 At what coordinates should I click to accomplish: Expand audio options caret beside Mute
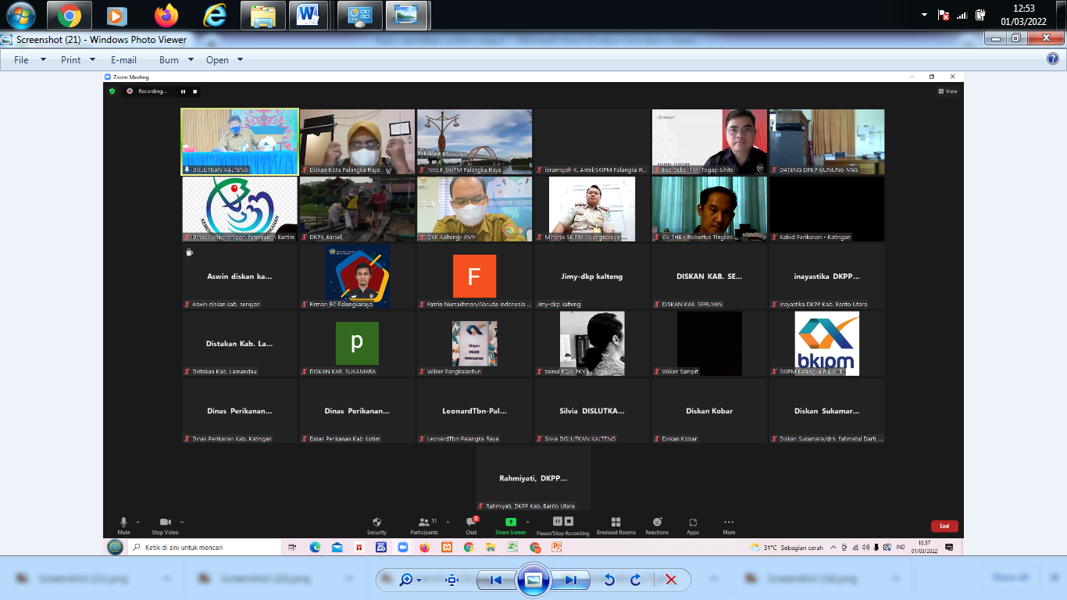click(x=138, y=522)
